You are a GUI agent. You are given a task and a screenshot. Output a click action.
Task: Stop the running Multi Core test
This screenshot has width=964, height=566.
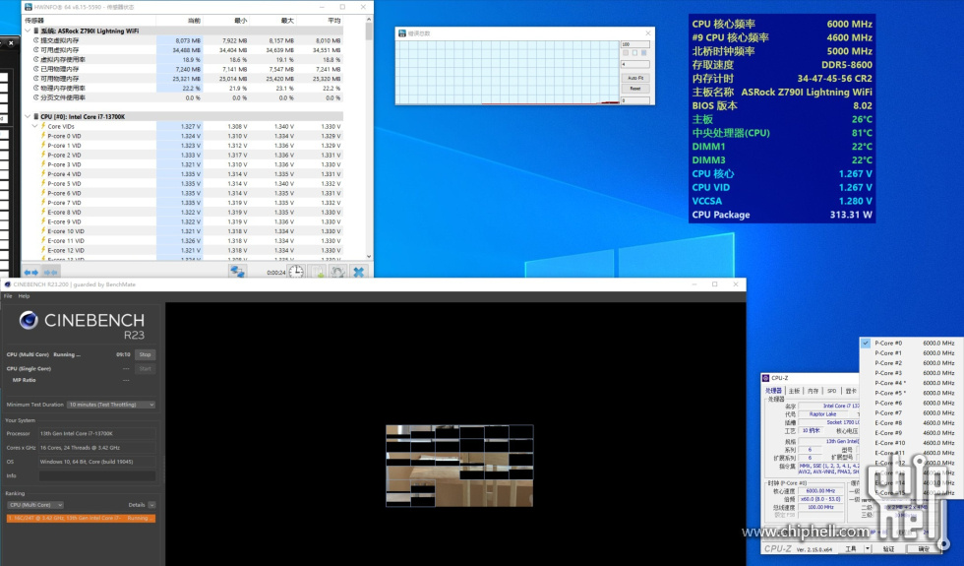[x=145, y=354]
